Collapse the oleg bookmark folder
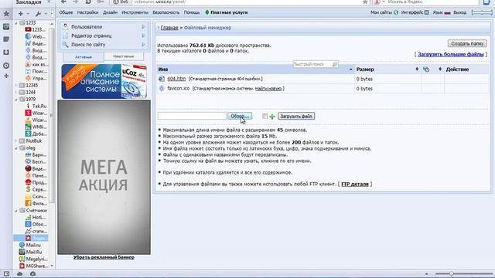495x278 pixels. (x=16, y=147)
